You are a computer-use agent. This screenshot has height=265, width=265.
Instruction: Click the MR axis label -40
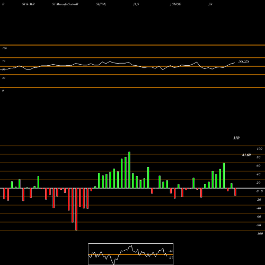[x=259, y=208]
